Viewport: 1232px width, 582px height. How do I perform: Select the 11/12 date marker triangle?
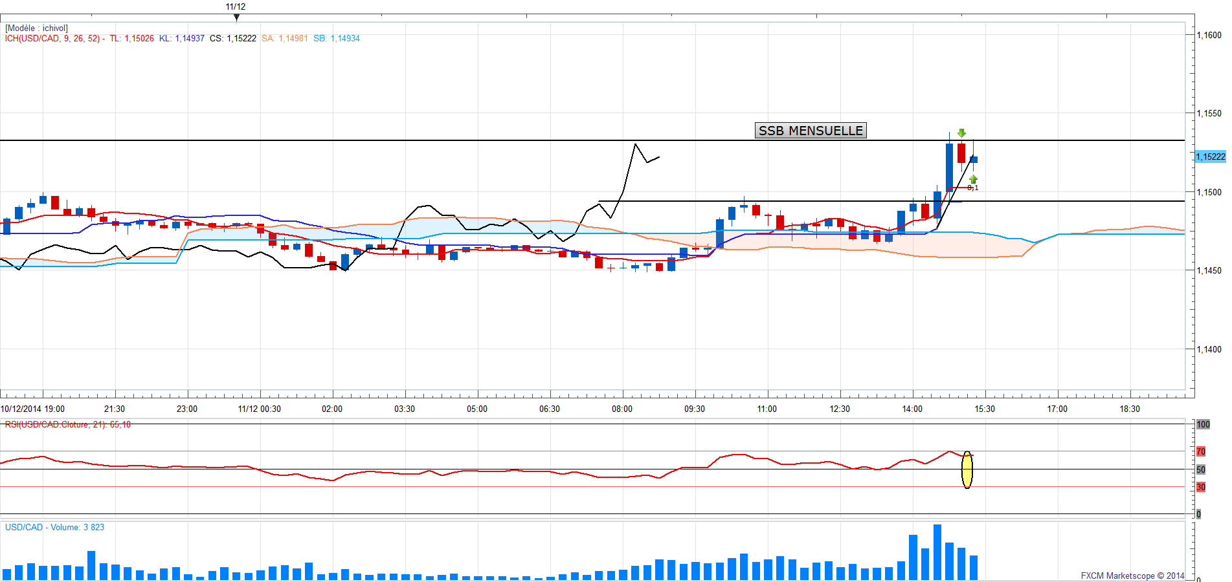[x=236, y=17]
